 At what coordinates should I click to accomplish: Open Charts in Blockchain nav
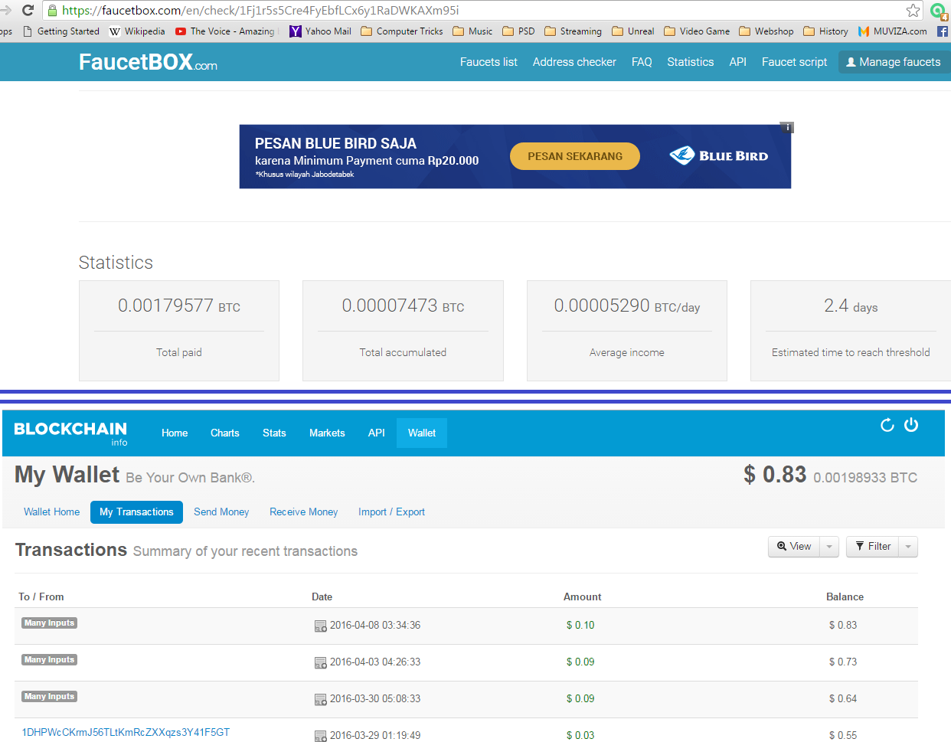225,433
